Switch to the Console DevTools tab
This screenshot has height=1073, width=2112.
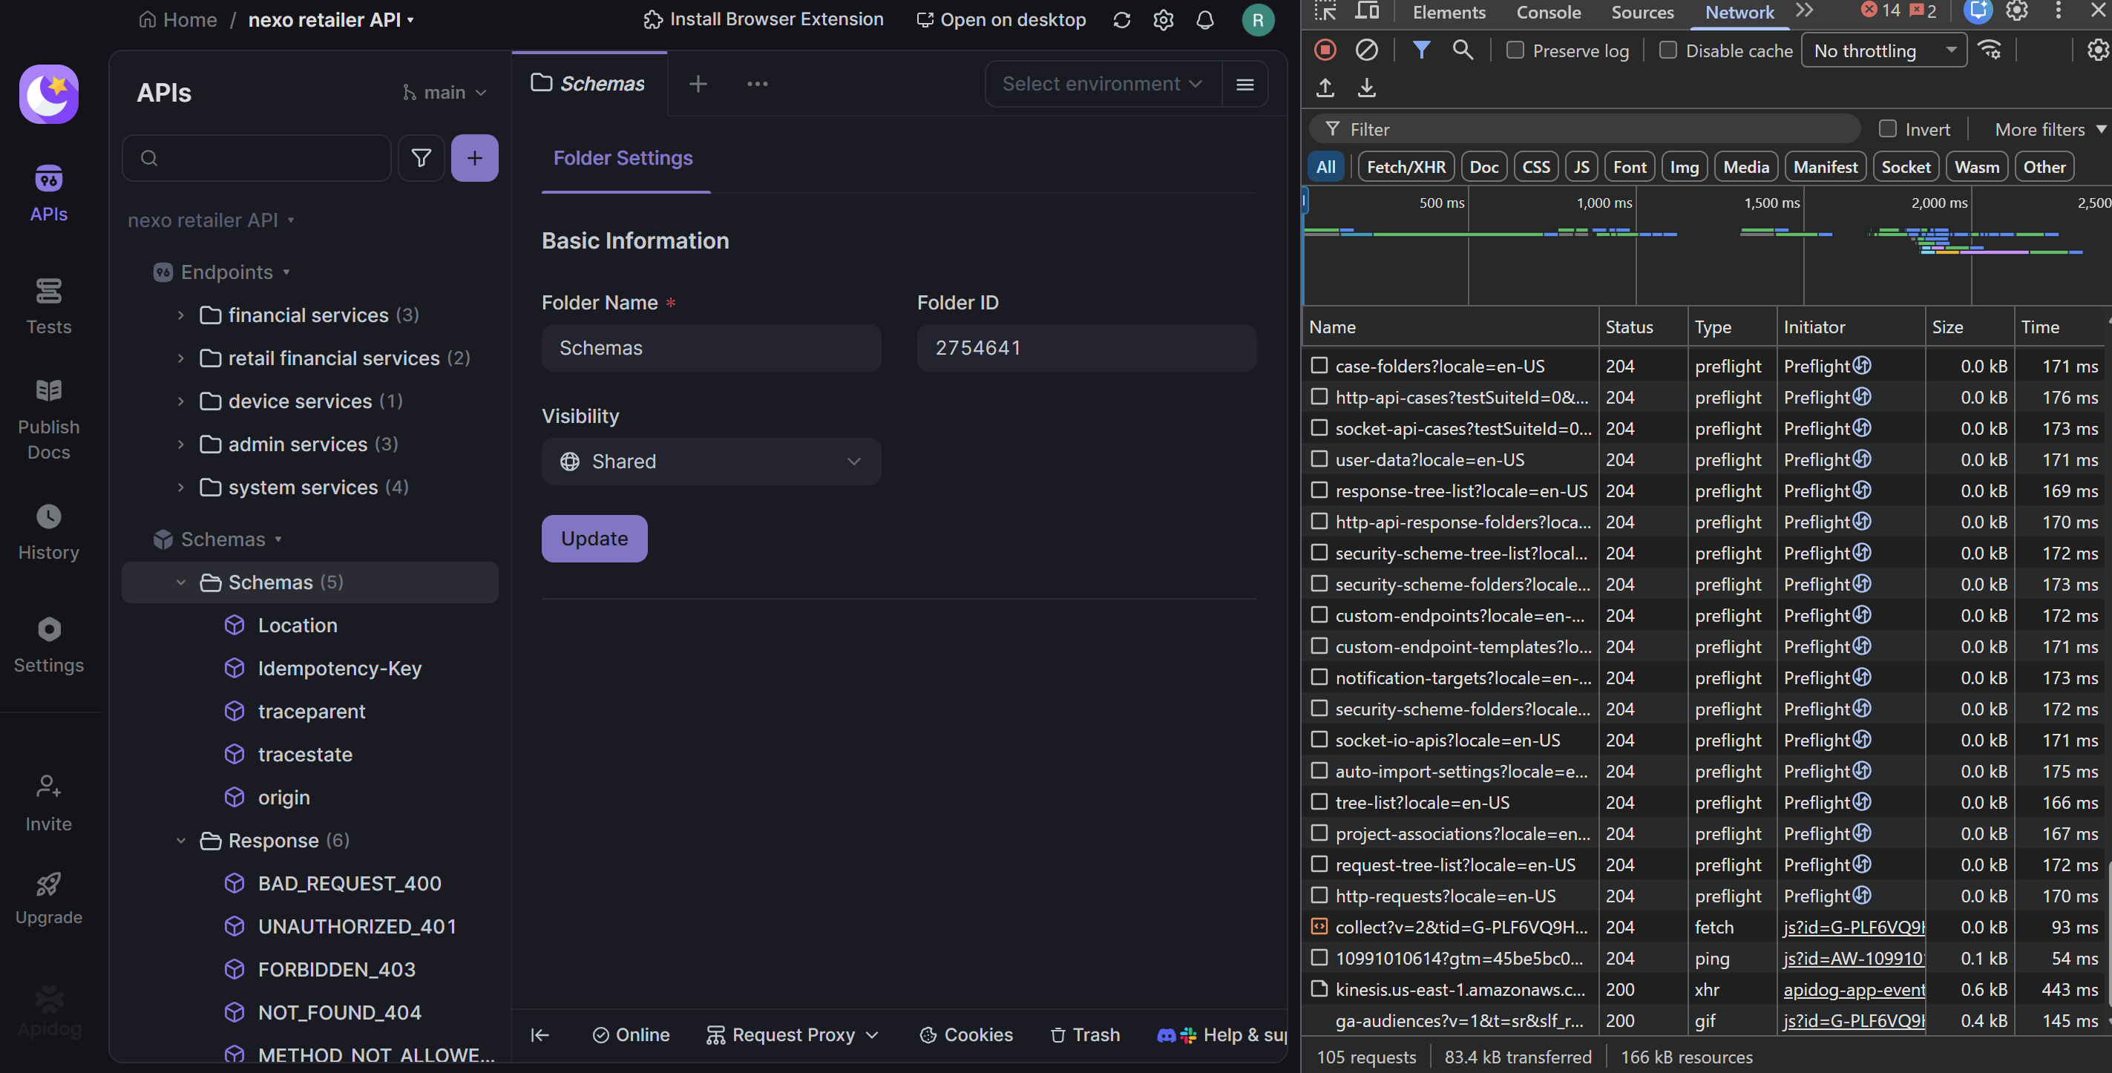tap(1548, 13)
